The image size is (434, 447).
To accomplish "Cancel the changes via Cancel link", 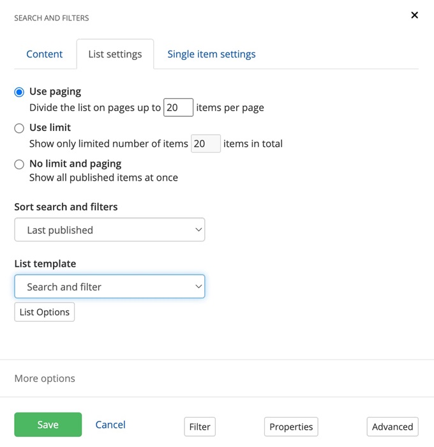I will pos(110,425).
